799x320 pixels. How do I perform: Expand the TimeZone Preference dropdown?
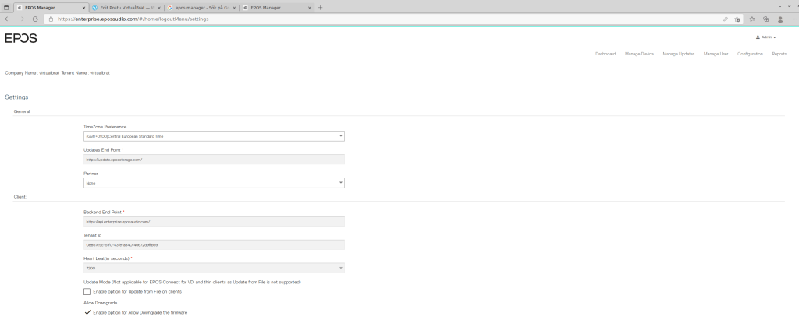pyautogui.click(x=214, y=136)
